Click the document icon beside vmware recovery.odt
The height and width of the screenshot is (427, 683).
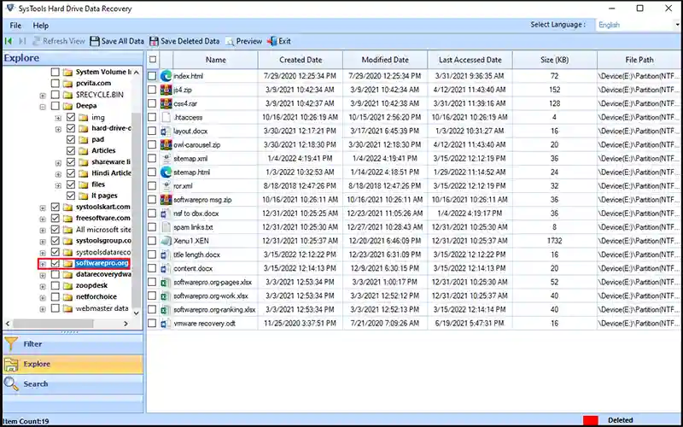(x=166, y=324)
